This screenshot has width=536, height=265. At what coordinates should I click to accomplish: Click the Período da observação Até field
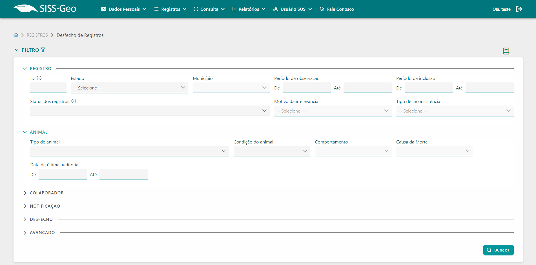[367, 88]
